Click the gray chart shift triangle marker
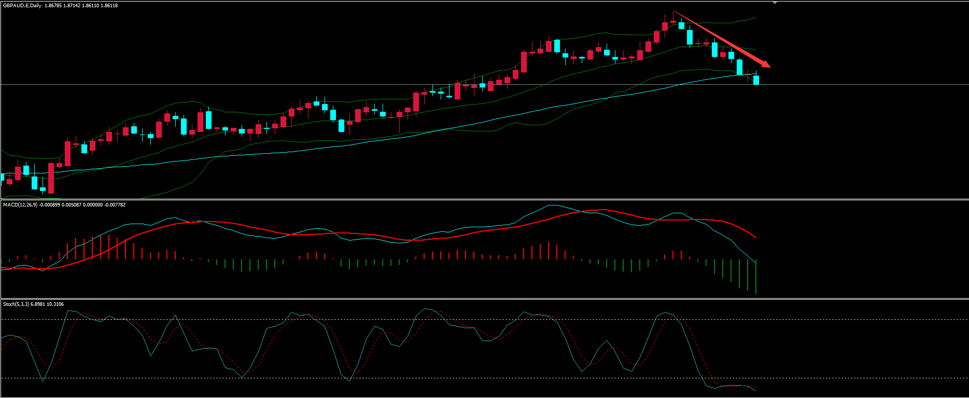 775,3
